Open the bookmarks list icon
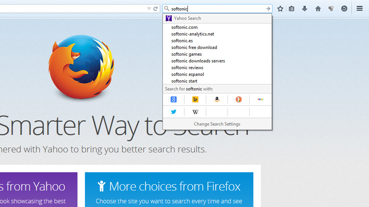Viewport: 369px width, 207px height. coord(291,9)
